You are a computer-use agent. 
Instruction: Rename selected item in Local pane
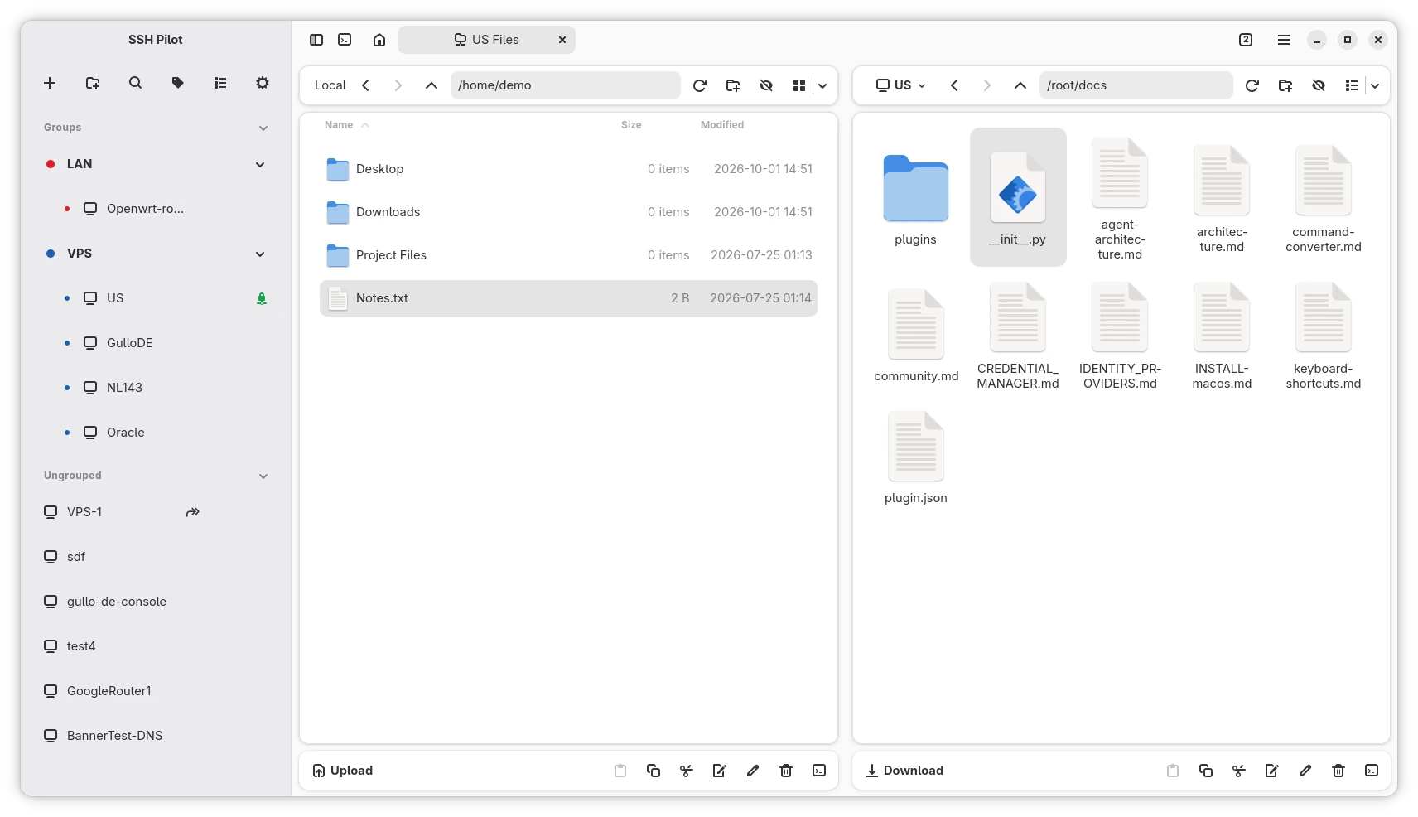click(753, 771)
